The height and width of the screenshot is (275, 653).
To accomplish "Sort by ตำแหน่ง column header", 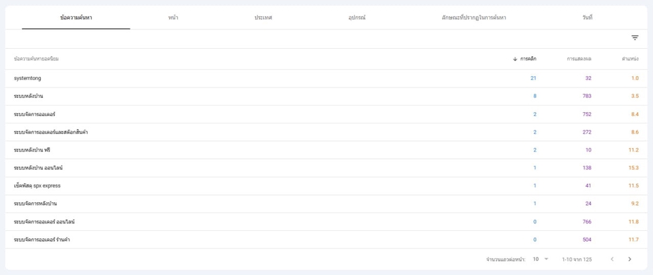I will point(630,59).
